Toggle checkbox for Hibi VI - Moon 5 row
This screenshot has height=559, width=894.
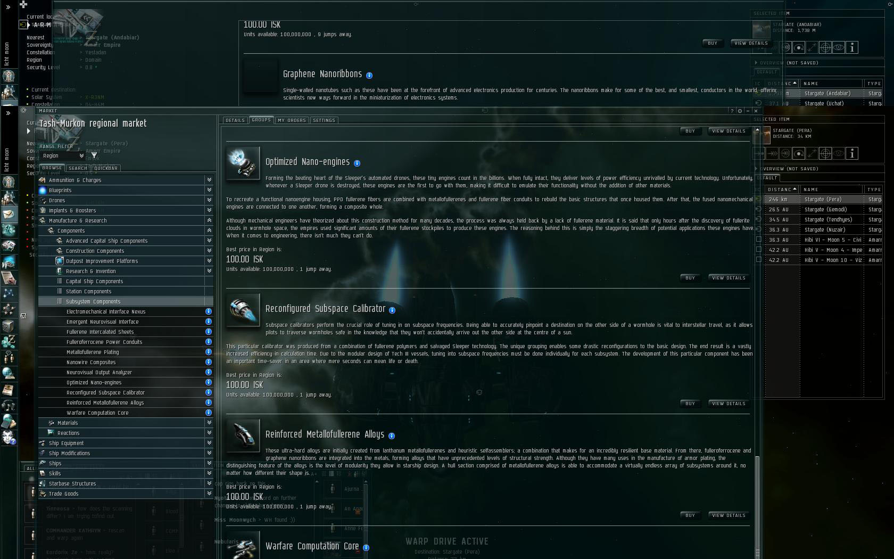(759, 240)
